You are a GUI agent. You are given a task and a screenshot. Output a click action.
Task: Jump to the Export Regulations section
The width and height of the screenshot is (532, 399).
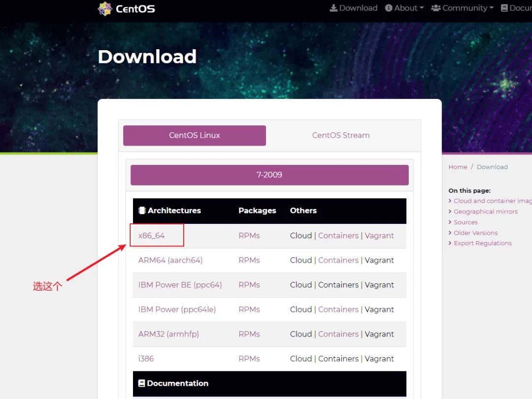(x=482, y=244)
